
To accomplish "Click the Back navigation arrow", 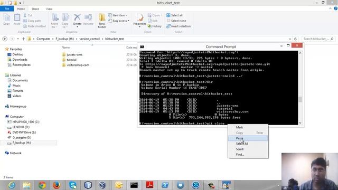I will tap(5, 39).
